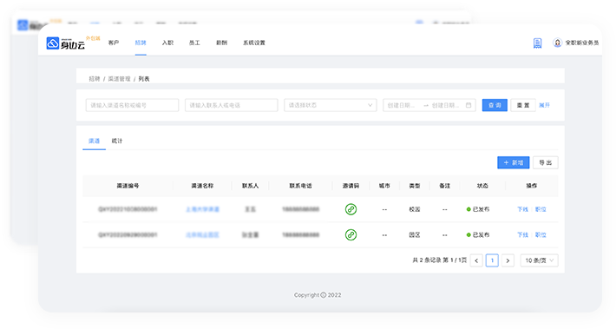This screenshot has width=616, height=329.
Task: Open channel name link in first row
Action: pyautogui.click(x=202, y=209)
